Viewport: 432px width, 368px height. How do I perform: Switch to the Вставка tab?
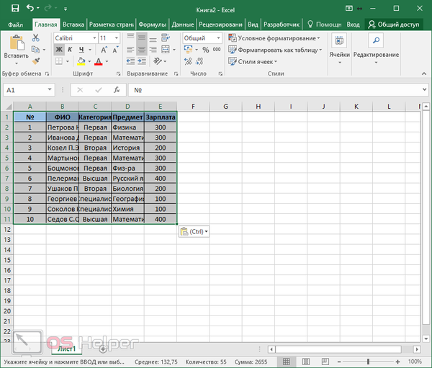(x=73, y=24)
